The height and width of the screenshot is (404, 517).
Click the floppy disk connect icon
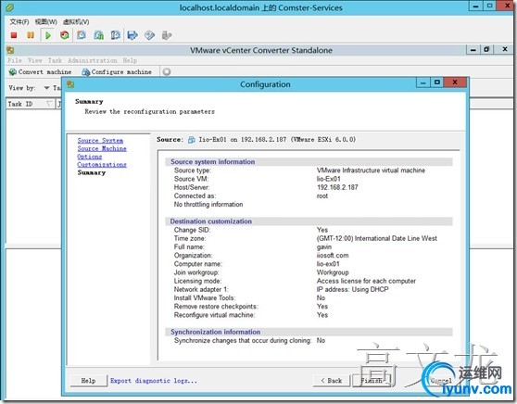(132, 35)
